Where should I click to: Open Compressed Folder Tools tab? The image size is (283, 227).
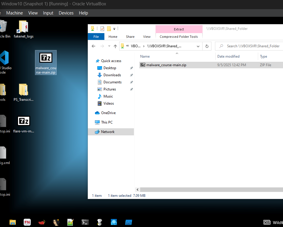179,37
